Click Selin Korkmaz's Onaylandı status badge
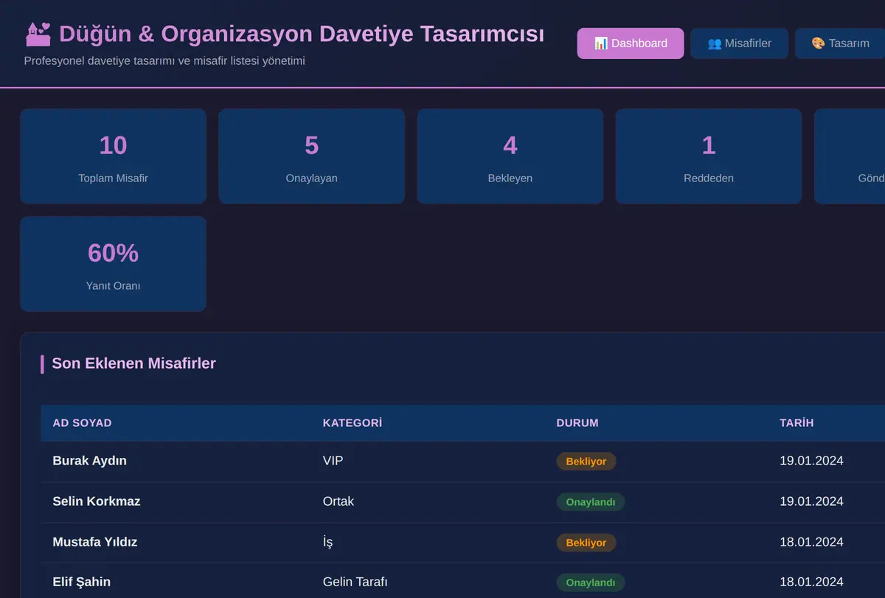The image size is (885, 598). [591, 502]
